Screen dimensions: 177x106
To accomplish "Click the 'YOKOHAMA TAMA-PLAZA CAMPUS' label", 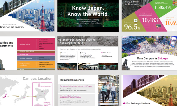I will pyautogui.click(x=47, y=104).
